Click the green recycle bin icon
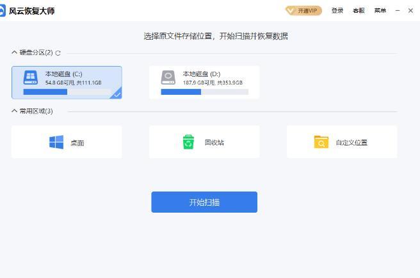 click(x=188, y=142)
